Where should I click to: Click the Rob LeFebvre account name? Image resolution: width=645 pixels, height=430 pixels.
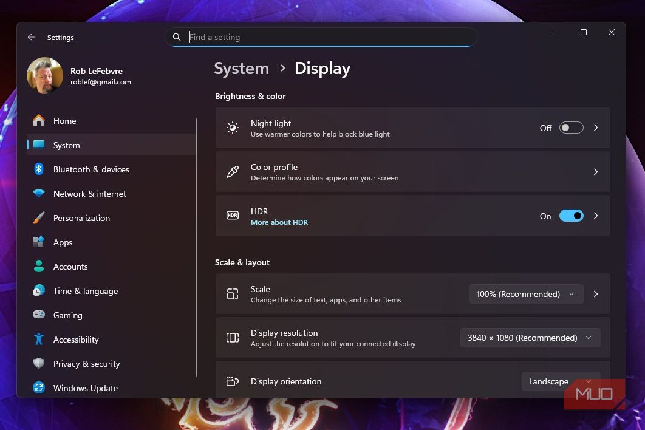click(96, 71)
